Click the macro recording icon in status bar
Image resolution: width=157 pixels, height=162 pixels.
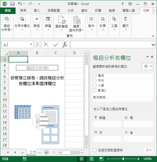[24, 159]
